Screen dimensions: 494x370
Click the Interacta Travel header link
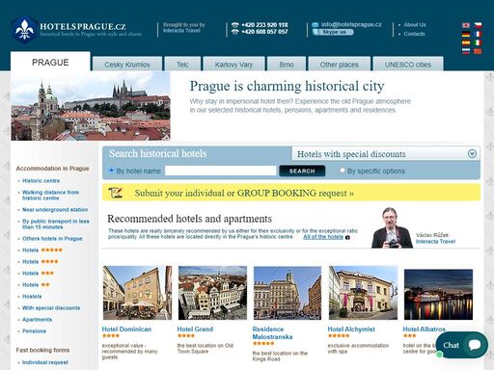coord(181,31)
